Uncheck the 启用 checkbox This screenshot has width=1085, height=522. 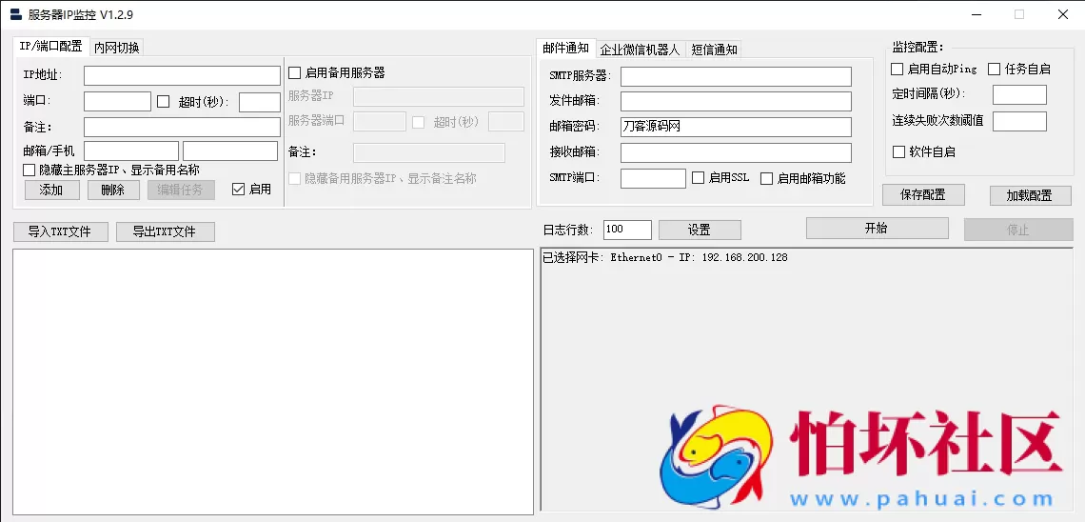pos(238,189)
